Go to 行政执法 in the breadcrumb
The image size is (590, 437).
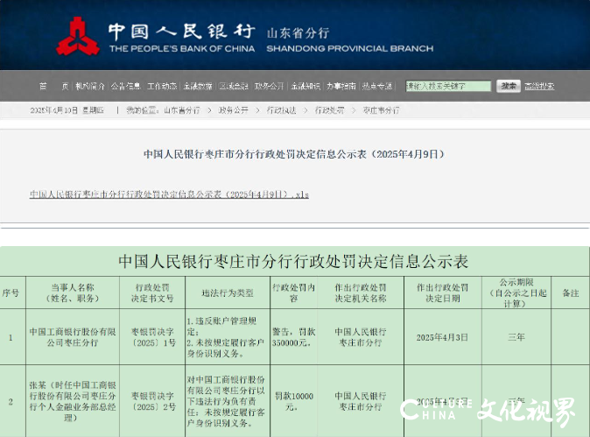(x=282, y=110)
